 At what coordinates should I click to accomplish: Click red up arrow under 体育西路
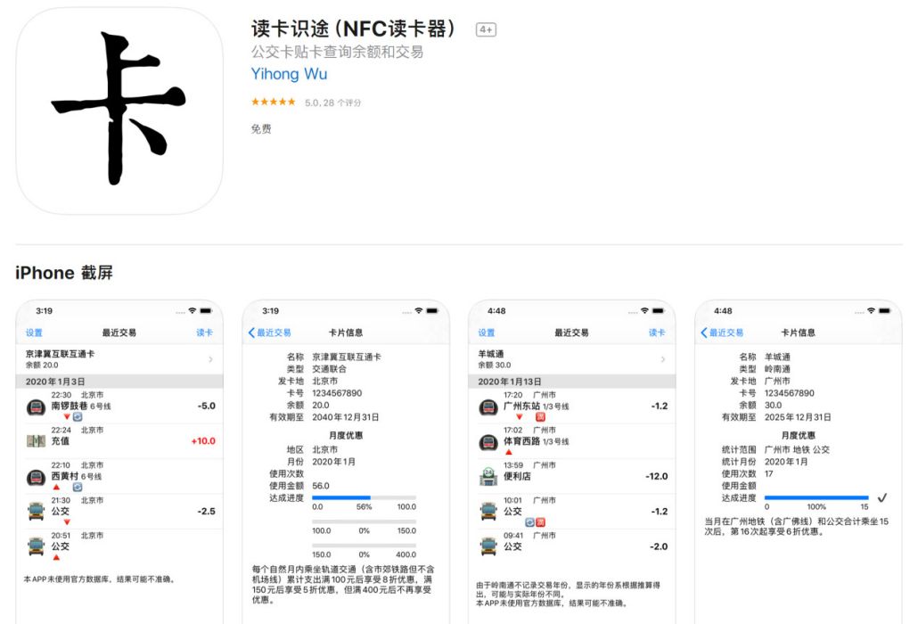(x=509, y=452)
